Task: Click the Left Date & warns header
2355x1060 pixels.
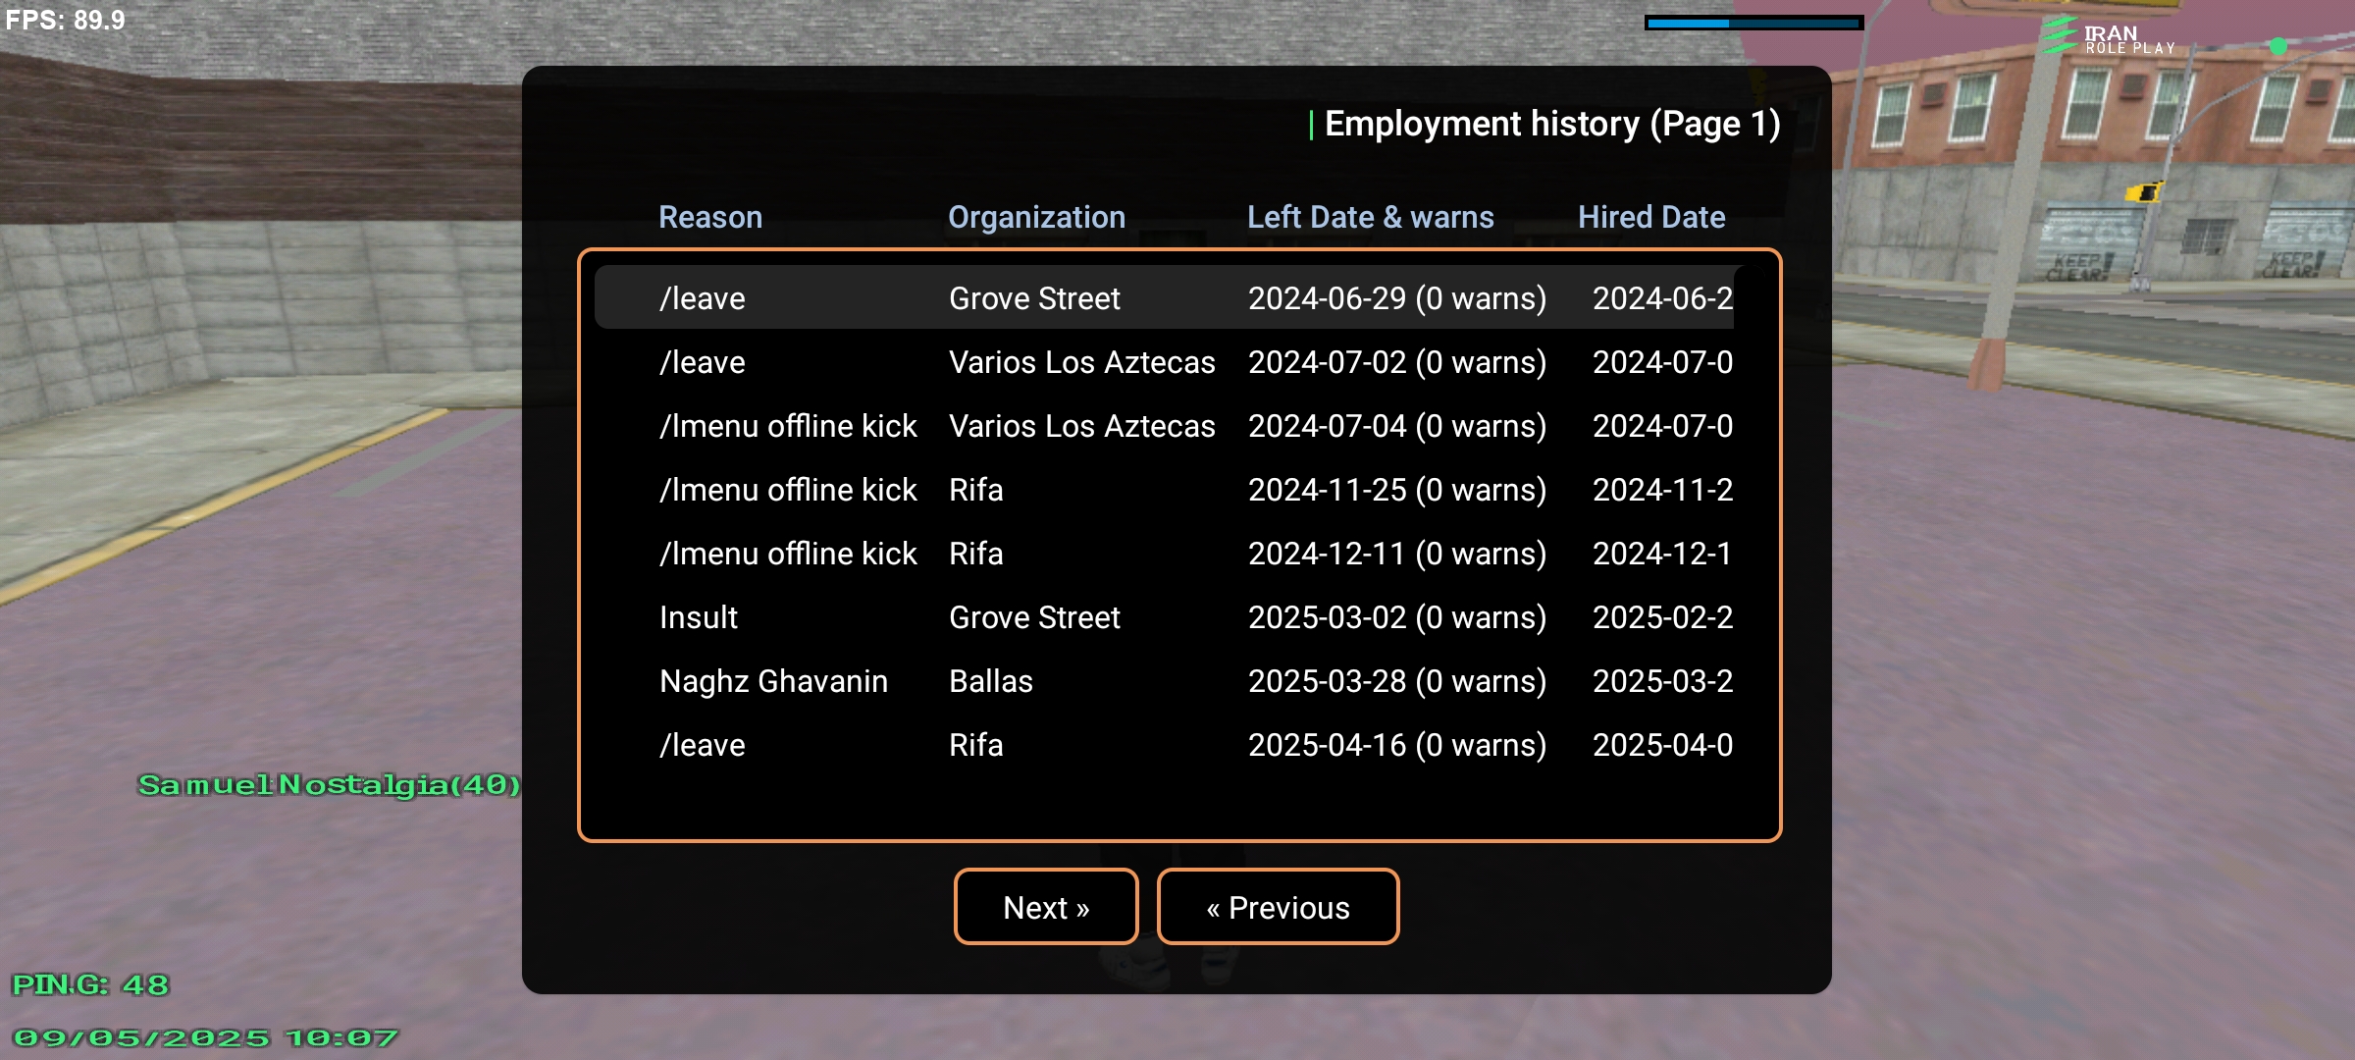Action: pyautogui.click(x=1370, y=217)
